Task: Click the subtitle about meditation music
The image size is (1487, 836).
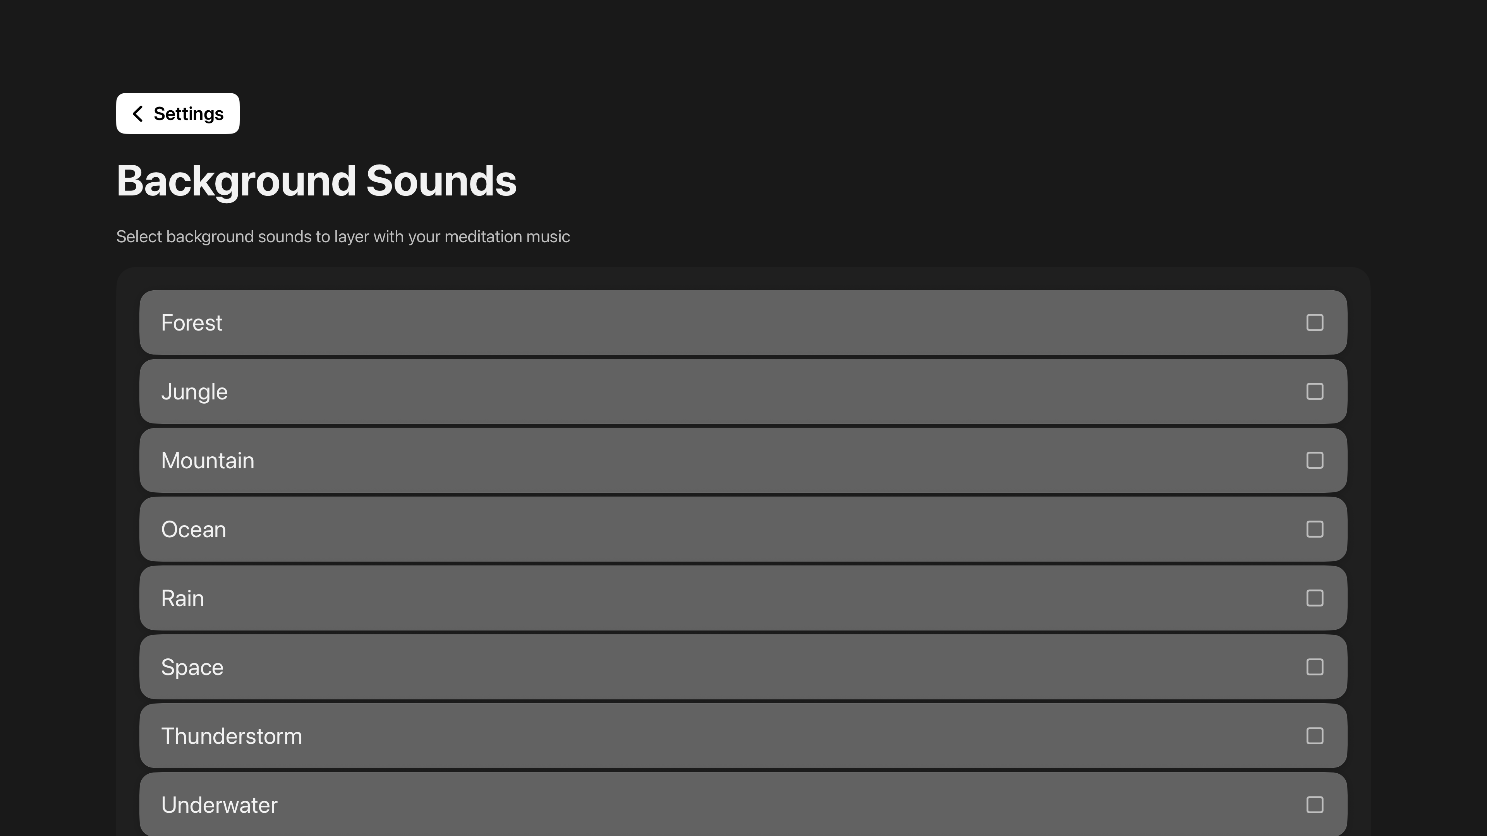Action: (x=343, y=236)
